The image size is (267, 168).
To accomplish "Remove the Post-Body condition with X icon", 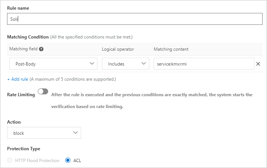I will (x=258, y=64).
